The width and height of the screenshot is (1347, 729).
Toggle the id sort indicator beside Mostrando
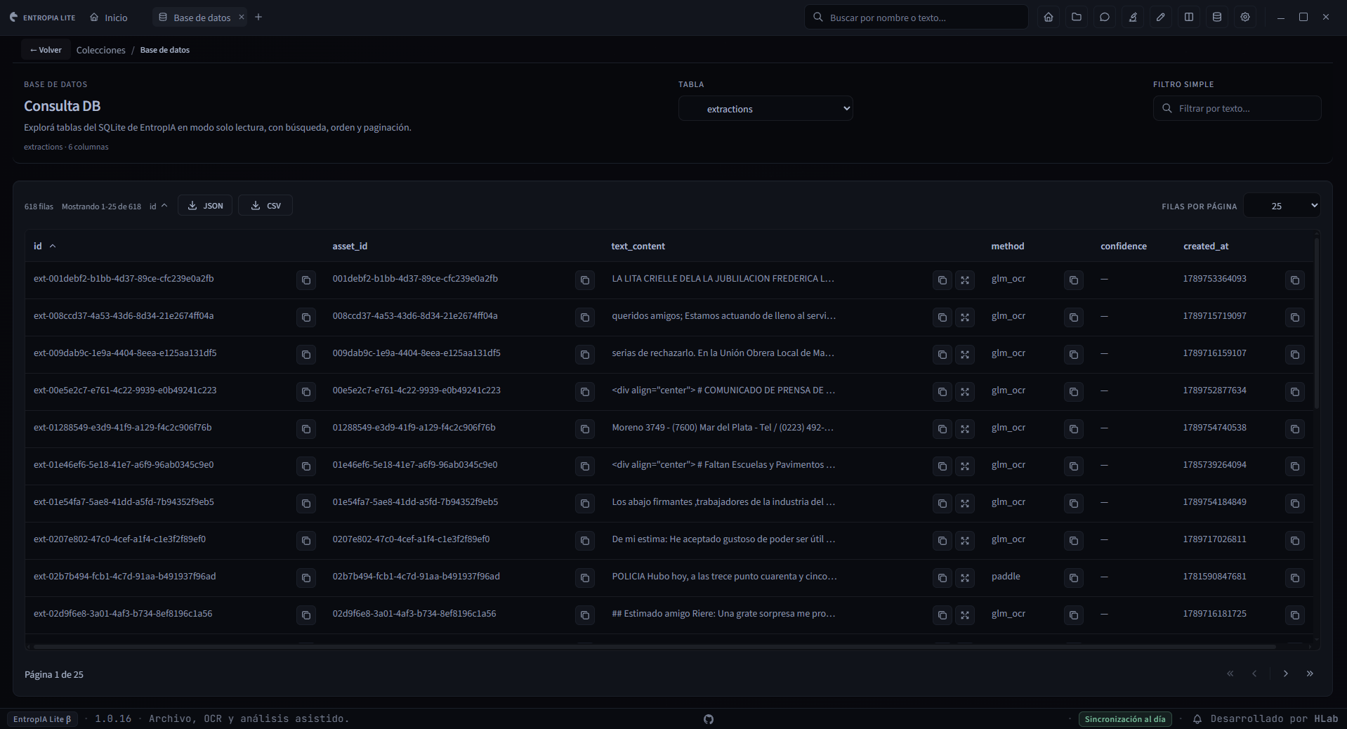pyautogui.click(x=158, y=206)
